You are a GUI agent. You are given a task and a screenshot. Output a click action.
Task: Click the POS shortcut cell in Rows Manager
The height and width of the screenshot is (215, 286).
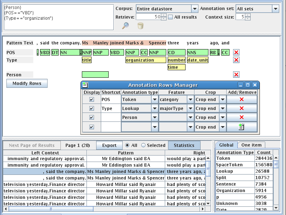(x=111, y=100)
